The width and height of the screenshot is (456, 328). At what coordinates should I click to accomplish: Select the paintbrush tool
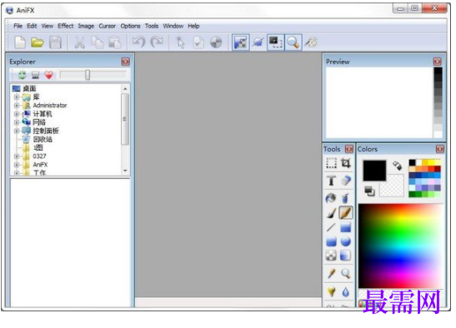(331, 213)
